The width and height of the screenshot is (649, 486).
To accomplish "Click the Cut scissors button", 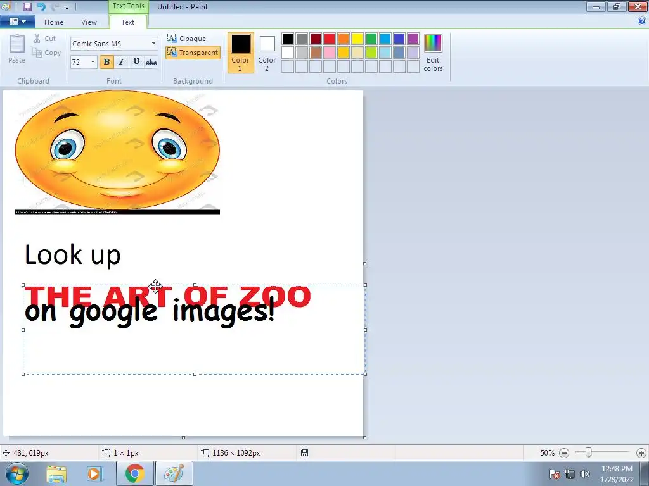I will click(x=45, y=39).
